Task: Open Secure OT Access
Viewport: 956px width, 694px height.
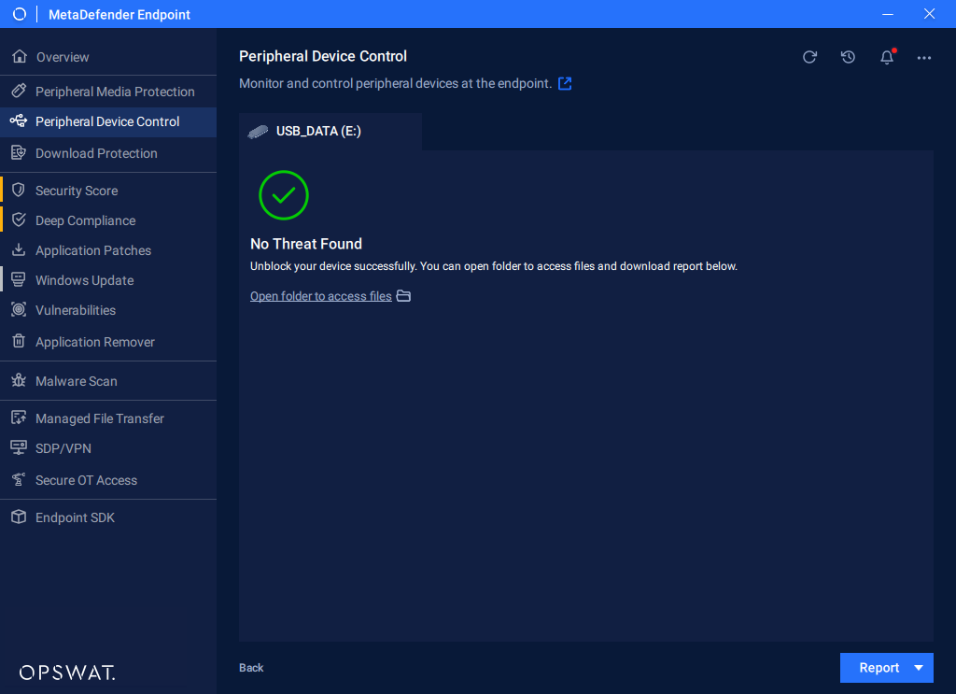Action: (x=108, y=480)
